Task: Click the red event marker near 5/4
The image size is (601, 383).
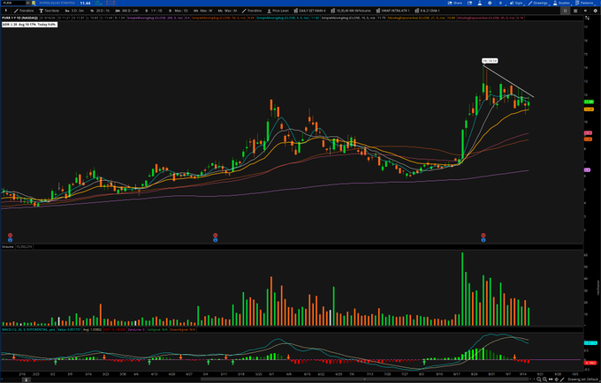Action: pyautogui.click(x=216, y=236)
